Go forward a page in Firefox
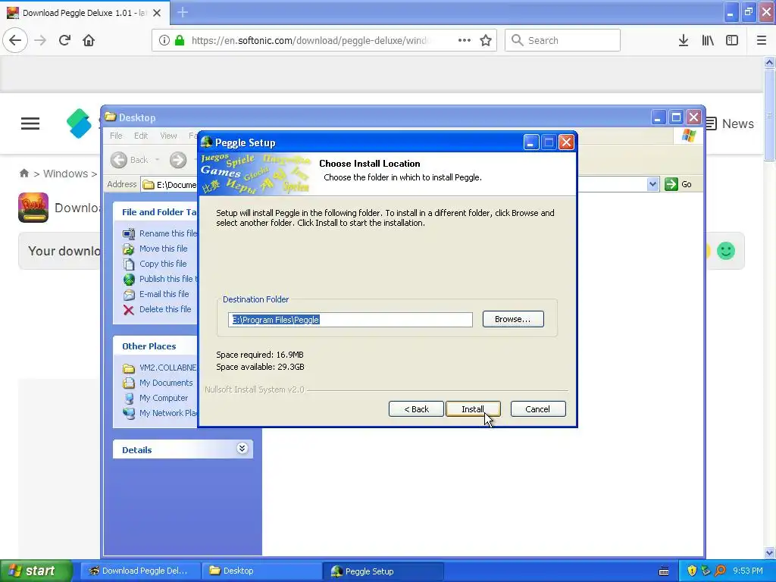This screenshot has height=582, width=776. point(40,40)
